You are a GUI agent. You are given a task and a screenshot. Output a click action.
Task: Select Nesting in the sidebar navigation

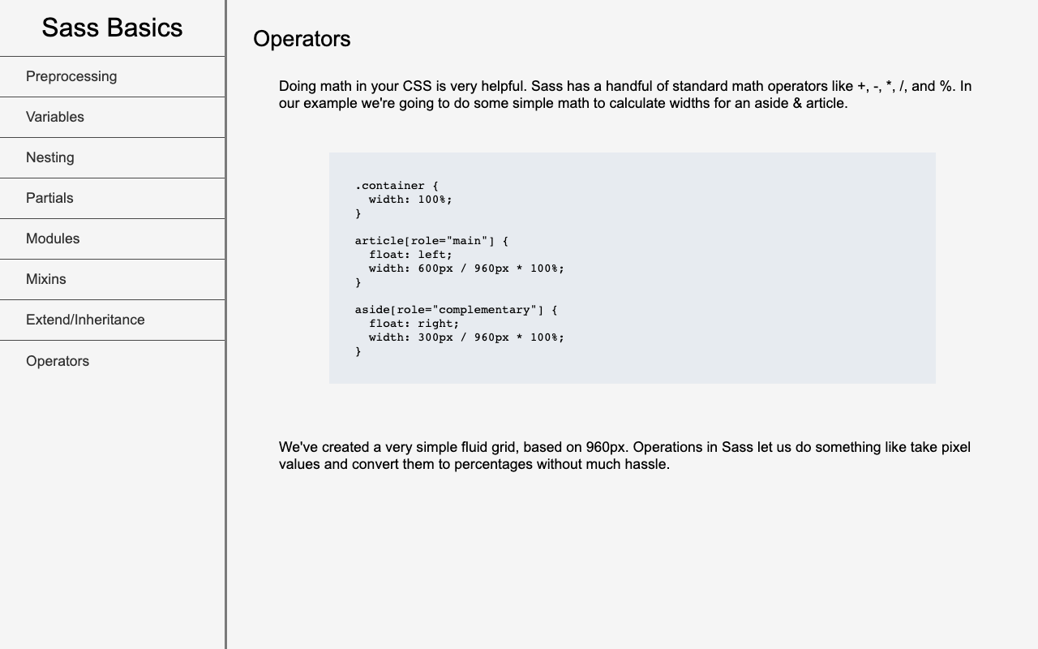[x=50, y=157]
